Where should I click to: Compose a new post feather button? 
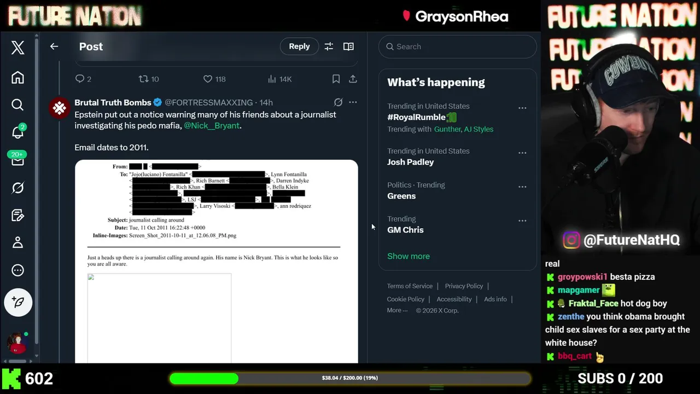18,302
